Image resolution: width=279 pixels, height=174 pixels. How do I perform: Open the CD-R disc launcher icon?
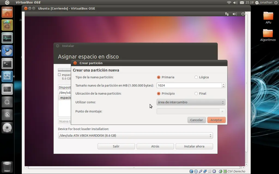tap(7, 128)
